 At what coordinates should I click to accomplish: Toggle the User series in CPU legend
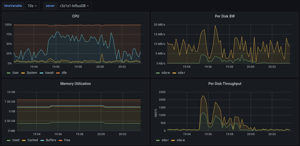click(x=15, y=73)
